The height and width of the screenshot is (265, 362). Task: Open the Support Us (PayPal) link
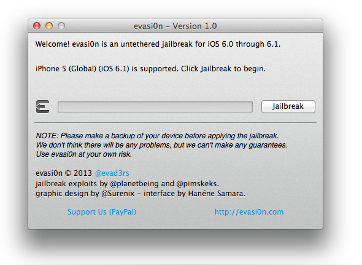coord(102,212)
